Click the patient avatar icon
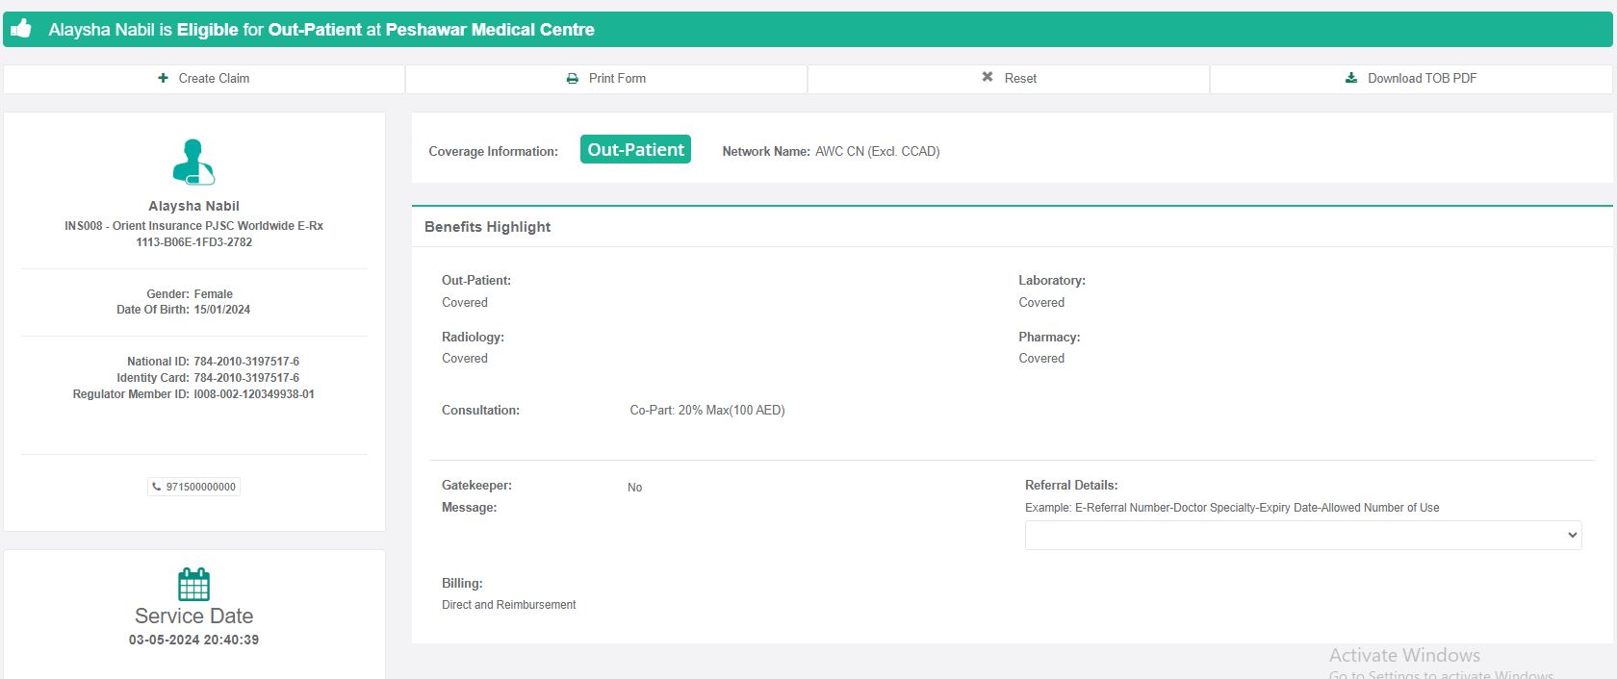 193,162
